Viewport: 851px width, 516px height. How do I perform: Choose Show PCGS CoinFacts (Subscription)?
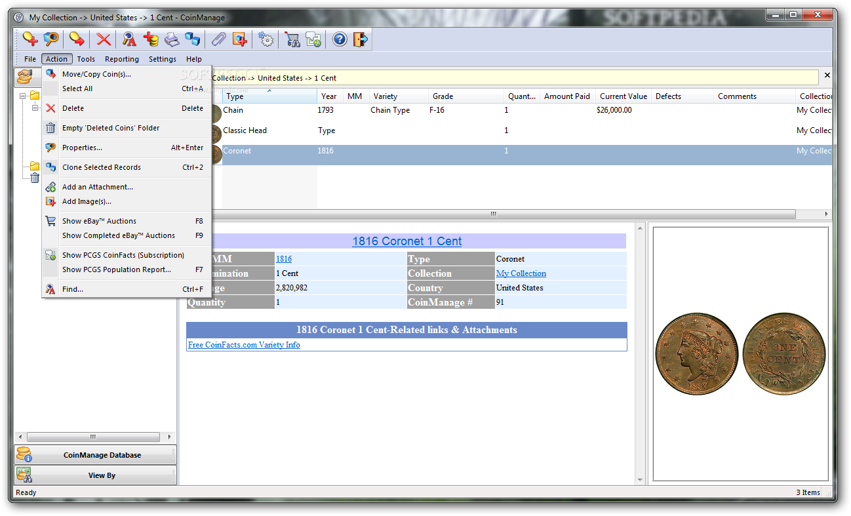(x=127, y=255)
